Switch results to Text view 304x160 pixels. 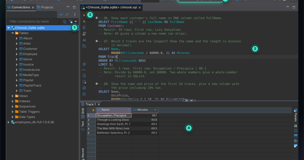[x=83, y=126]
